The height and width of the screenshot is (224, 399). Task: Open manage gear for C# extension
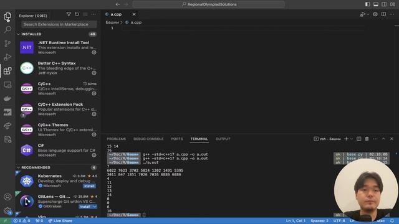[94, 155]
